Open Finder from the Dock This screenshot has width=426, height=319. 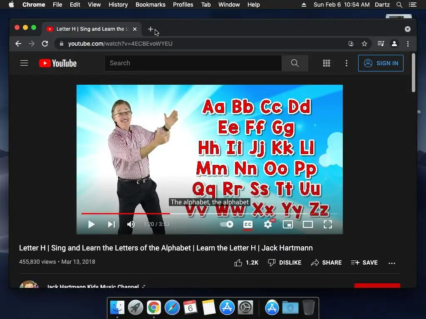click(x=117, y=308)
